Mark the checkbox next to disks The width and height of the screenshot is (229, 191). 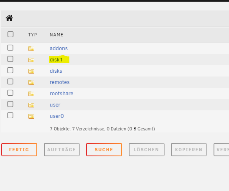pos(10,70)
